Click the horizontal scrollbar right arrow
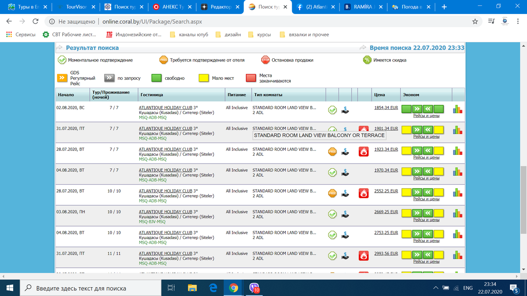527x296 pixels. pos(516,276)
